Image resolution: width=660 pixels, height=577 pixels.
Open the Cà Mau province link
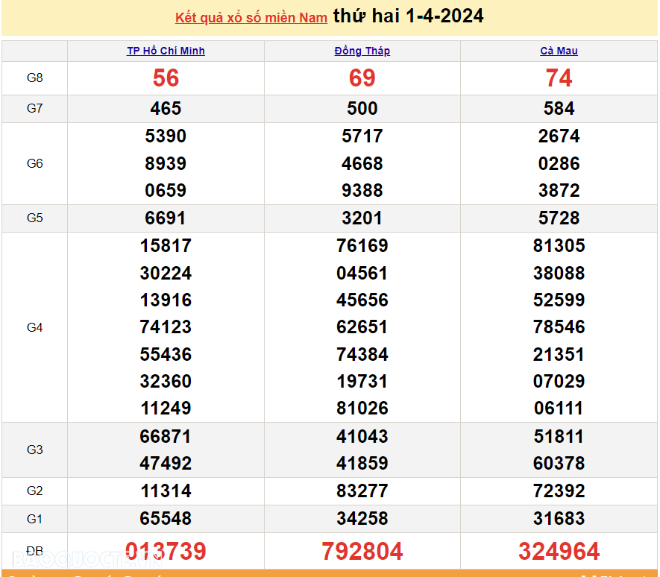(x=559, y=51)
